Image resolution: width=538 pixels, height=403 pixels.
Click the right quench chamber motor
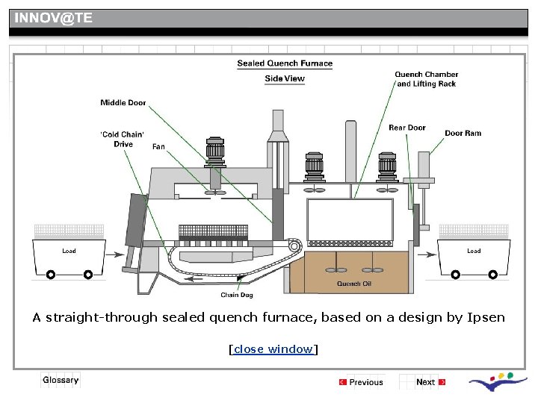click(387, 167)
